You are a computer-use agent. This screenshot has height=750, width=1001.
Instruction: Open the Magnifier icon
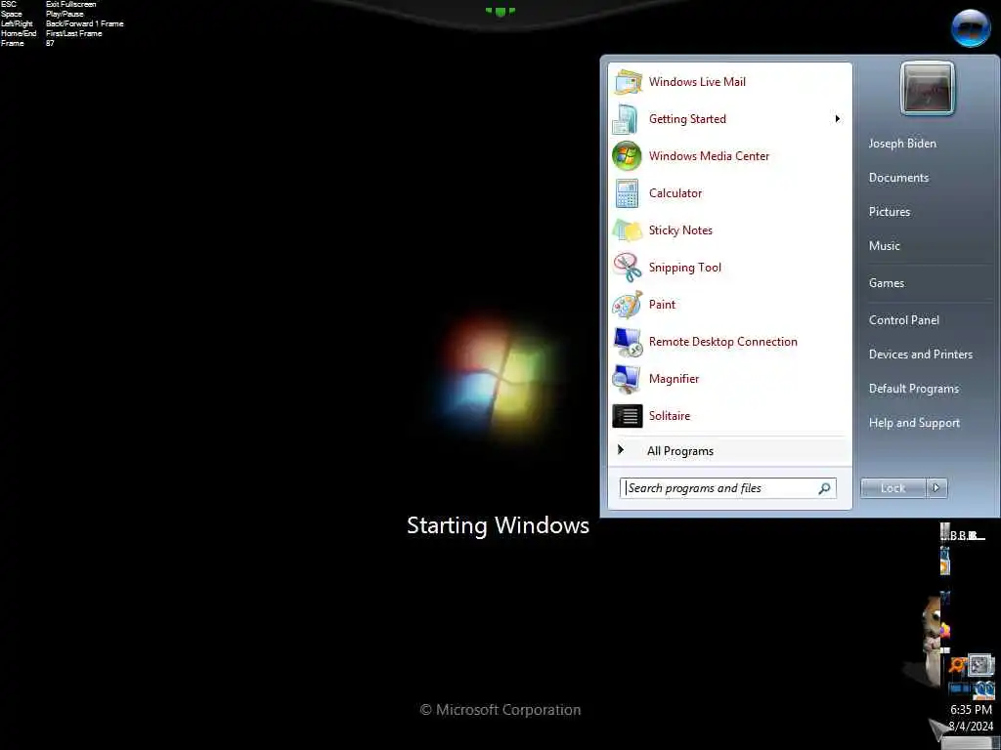click(x=627, y=379)
